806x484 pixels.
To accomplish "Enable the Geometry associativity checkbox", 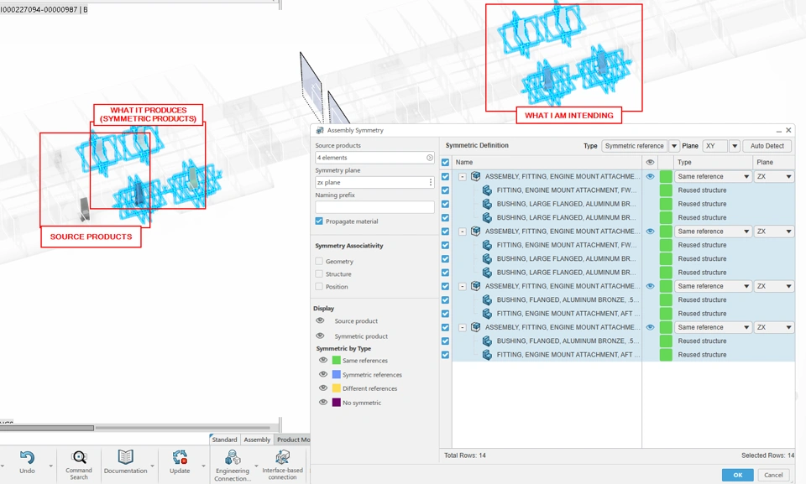I will 319,262.
